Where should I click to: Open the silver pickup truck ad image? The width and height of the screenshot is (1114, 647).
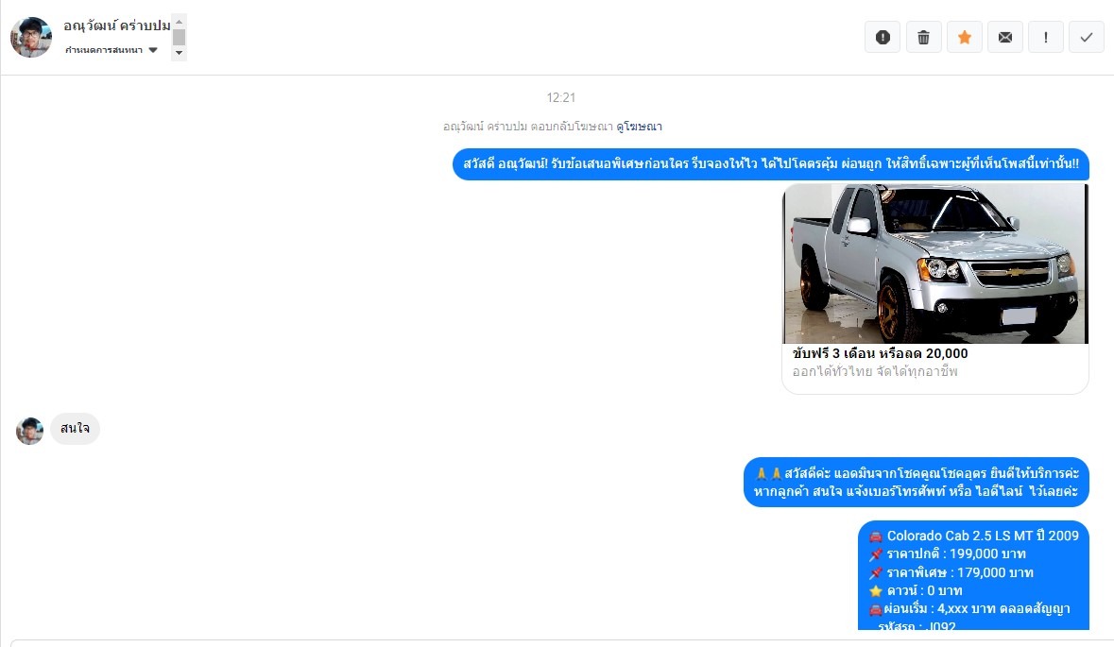pyautogui.click(x=935, y=264)
